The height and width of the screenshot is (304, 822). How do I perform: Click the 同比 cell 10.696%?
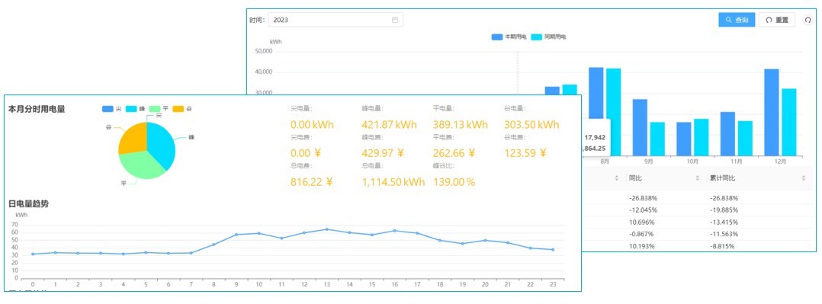coord(642,222)
